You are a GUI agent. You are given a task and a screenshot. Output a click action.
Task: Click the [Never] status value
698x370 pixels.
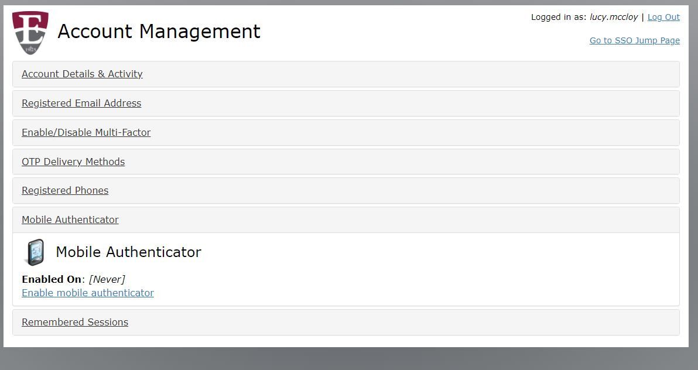tap(107, 279)
